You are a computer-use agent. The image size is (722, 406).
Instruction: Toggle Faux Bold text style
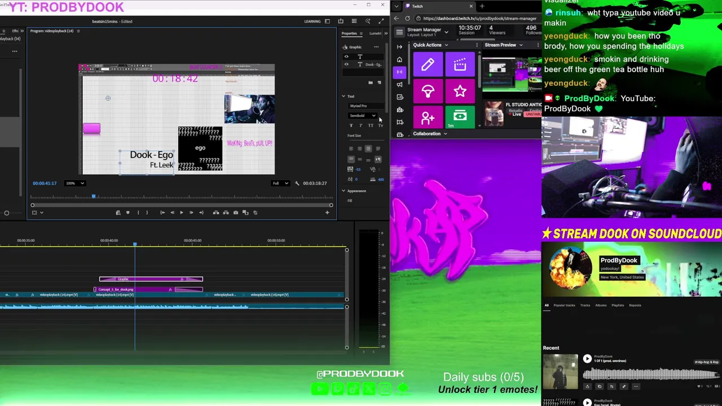[351, 125]
